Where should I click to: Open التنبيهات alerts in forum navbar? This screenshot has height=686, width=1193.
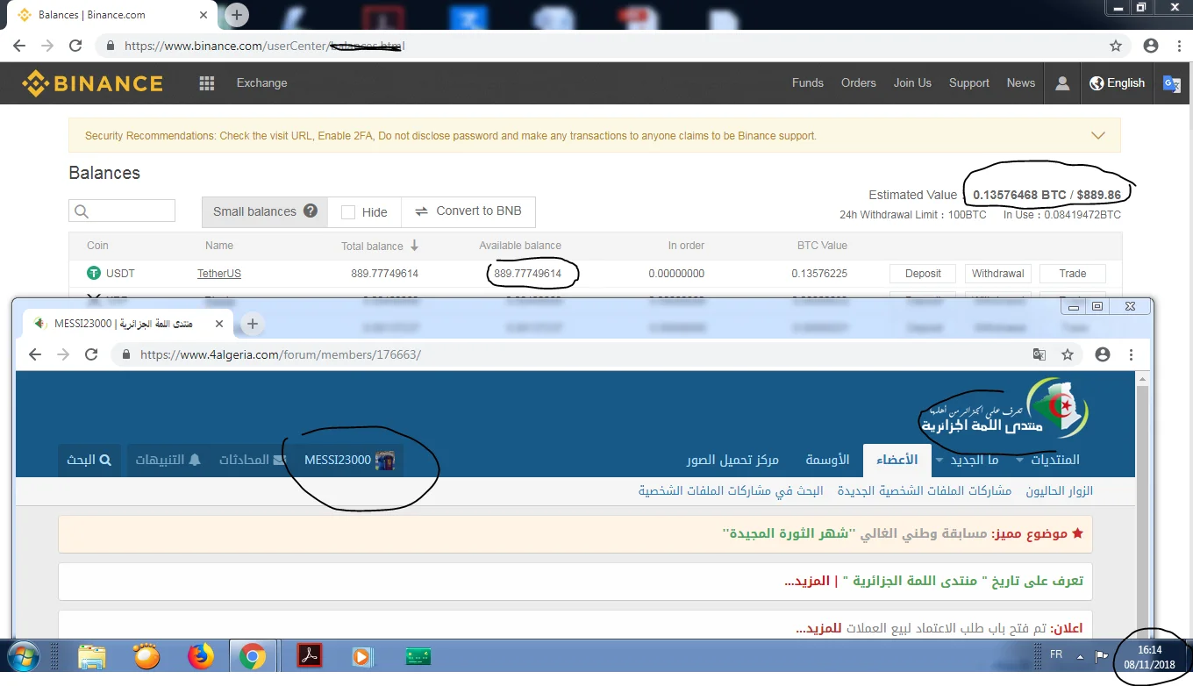pos(167,460)
